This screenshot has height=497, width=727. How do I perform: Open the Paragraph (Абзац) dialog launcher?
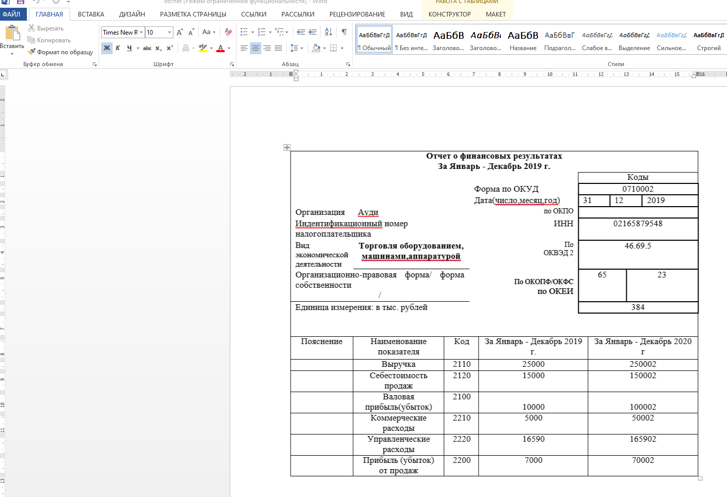[x=348, y=65]
